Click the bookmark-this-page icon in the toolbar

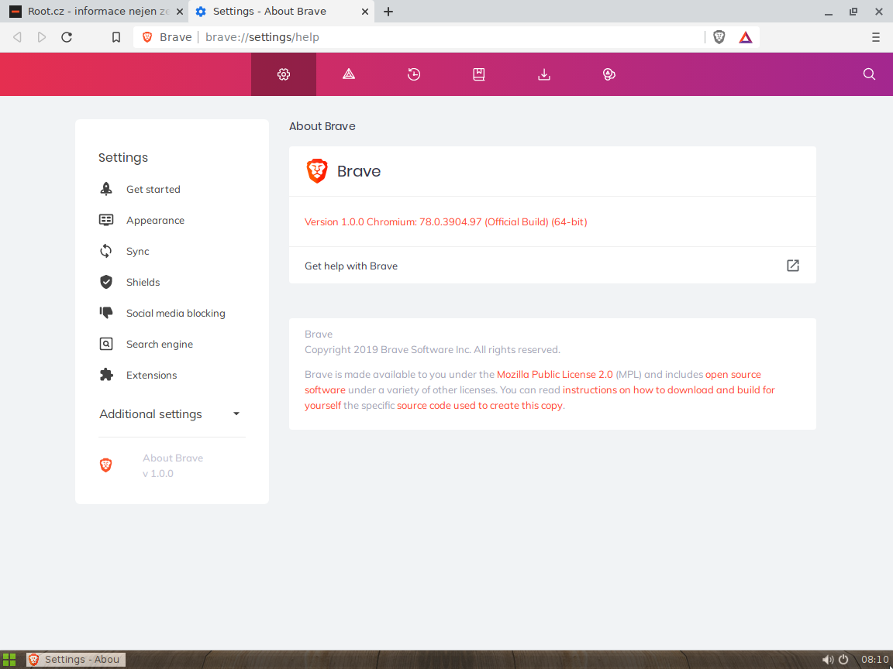pyautogui.click(x=116, y=36)
